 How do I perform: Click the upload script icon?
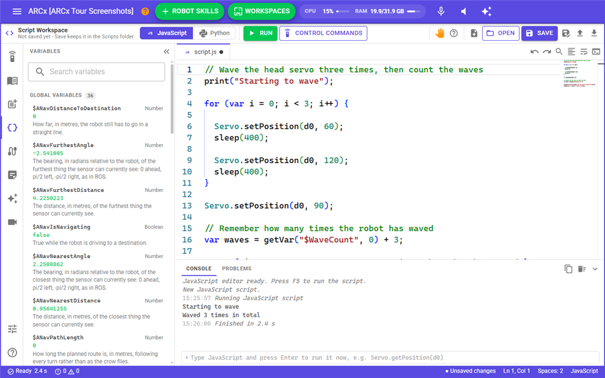(x=580, y=33)
